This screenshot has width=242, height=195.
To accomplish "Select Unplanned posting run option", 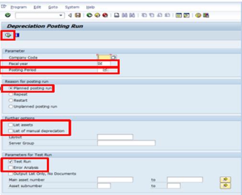I will click(11, 107).
